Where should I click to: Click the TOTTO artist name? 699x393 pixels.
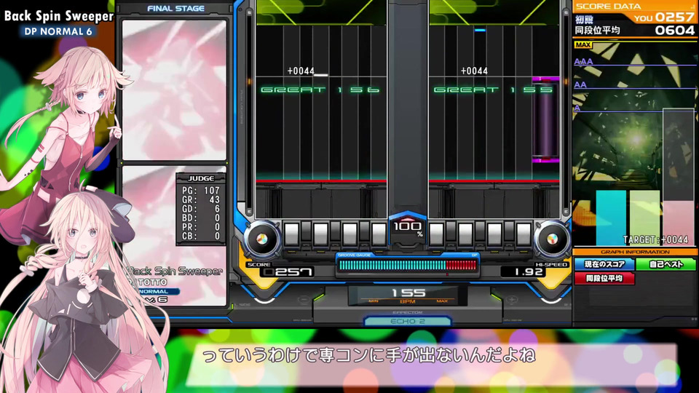pos(152,282)
